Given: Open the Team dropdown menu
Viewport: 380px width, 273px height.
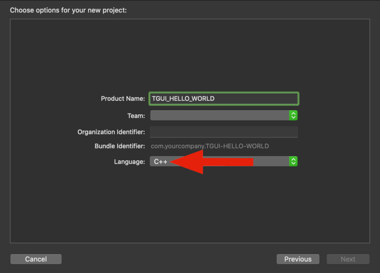Looking at the screenshot, I should [x=224, y=115].
